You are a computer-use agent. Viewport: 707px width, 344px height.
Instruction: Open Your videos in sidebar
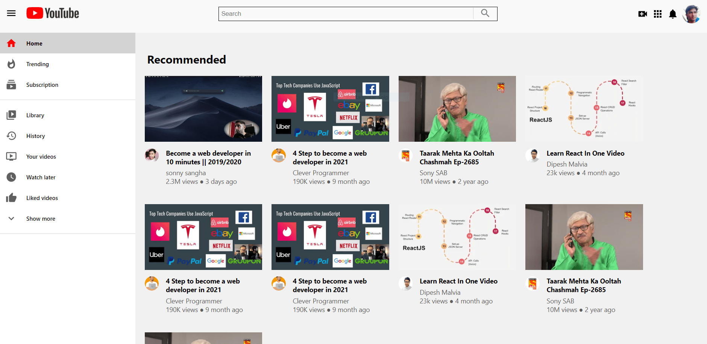[x=68, y=156]
